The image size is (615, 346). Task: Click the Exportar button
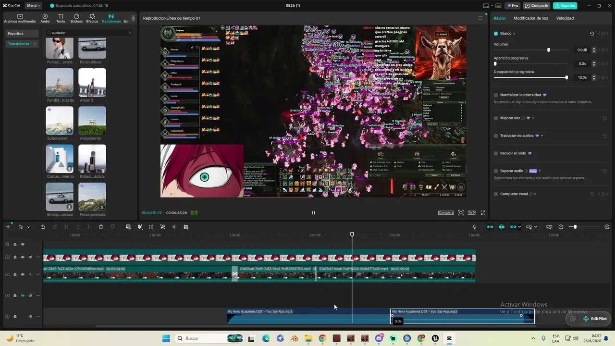(x=565, y=6)
